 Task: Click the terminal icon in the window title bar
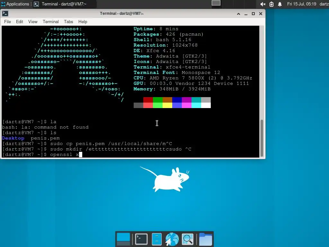5,14
